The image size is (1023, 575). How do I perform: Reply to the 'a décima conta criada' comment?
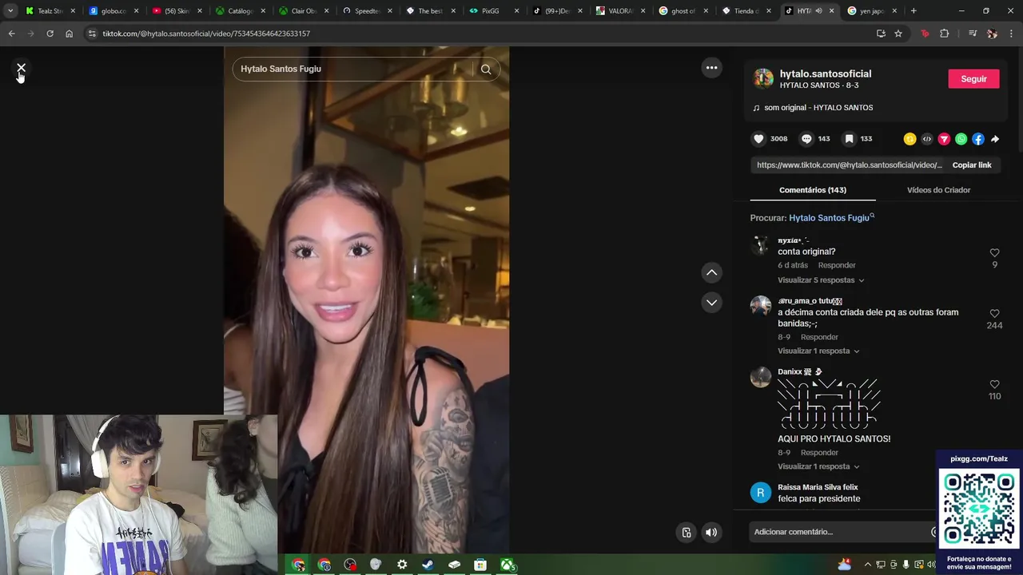(819, 337)
